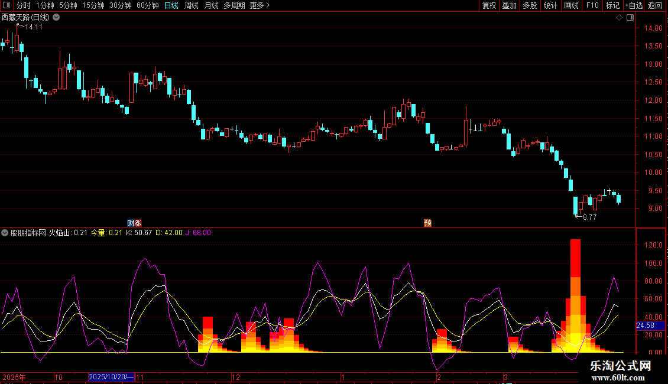This screenshot has height=384, width=668.
Task: Open F10 company information
Action: pyautogui.click(x=592, y=5)
